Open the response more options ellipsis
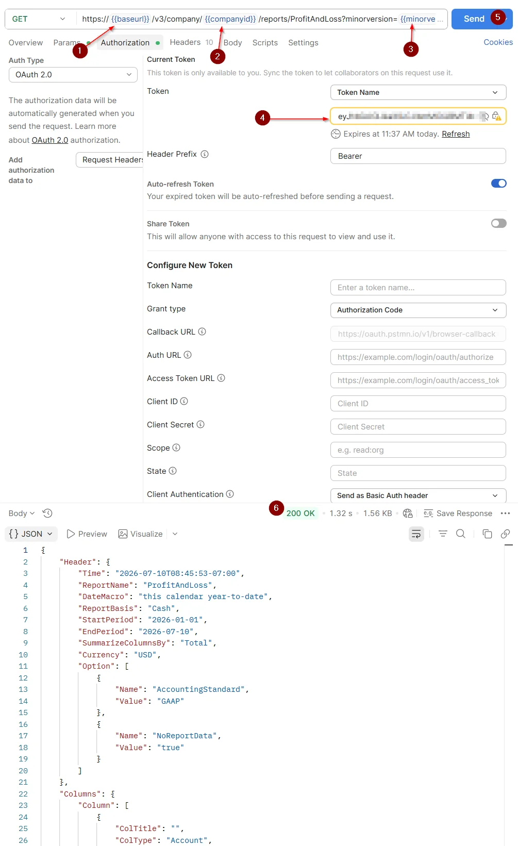Viewport: 518px width, 846px height. 505,513
